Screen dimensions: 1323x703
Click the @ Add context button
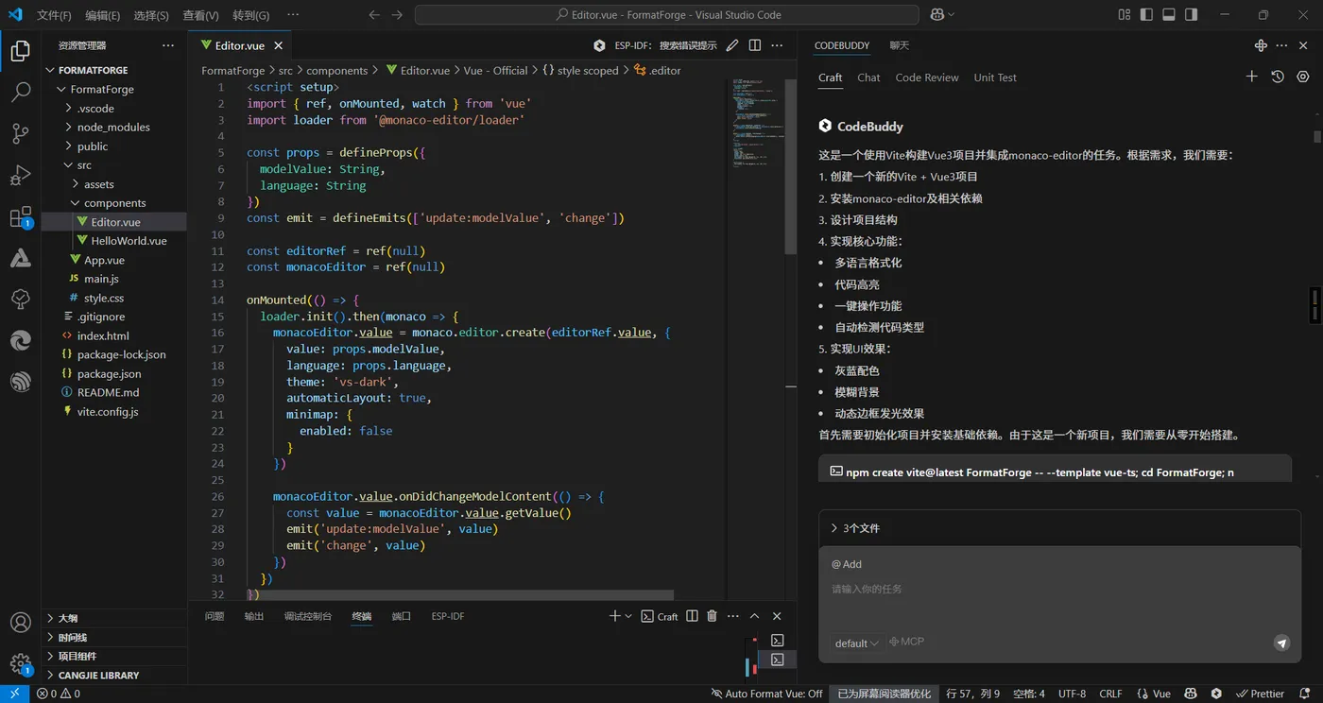tap(847, 564)
